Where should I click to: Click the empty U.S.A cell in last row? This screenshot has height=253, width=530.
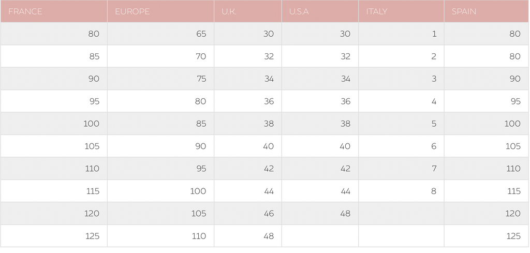click(320, 236)
